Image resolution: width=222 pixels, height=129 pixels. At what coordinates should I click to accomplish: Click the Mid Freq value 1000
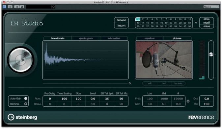[x=164, y=99]
